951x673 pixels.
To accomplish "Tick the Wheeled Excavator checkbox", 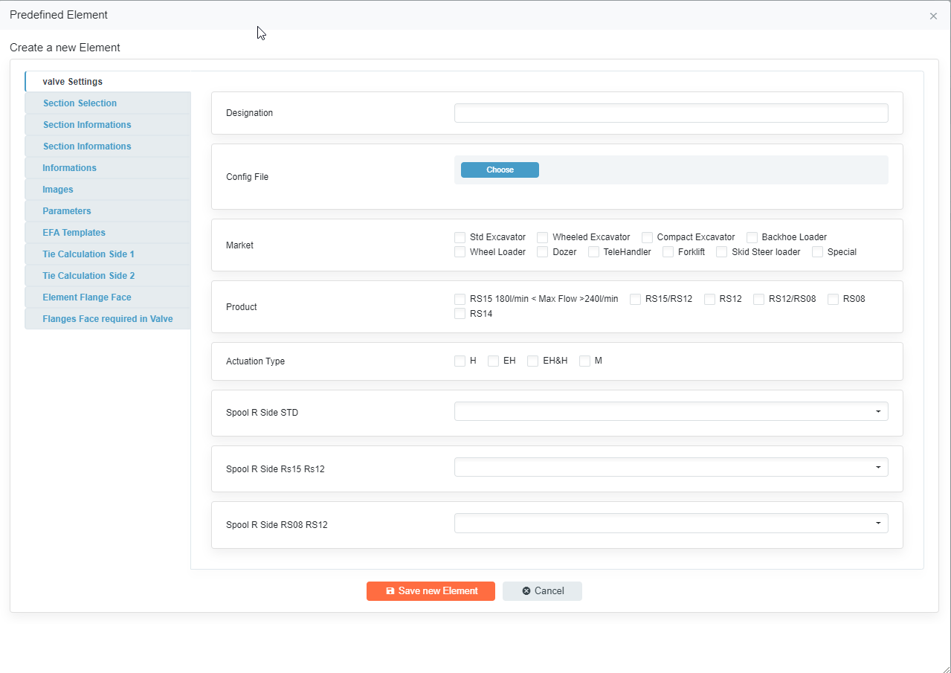I will [x=542, y=237].
